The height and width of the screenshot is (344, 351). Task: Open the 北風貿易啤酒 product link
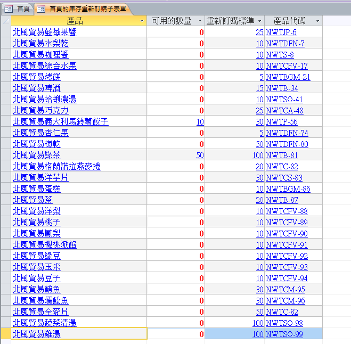37,88
